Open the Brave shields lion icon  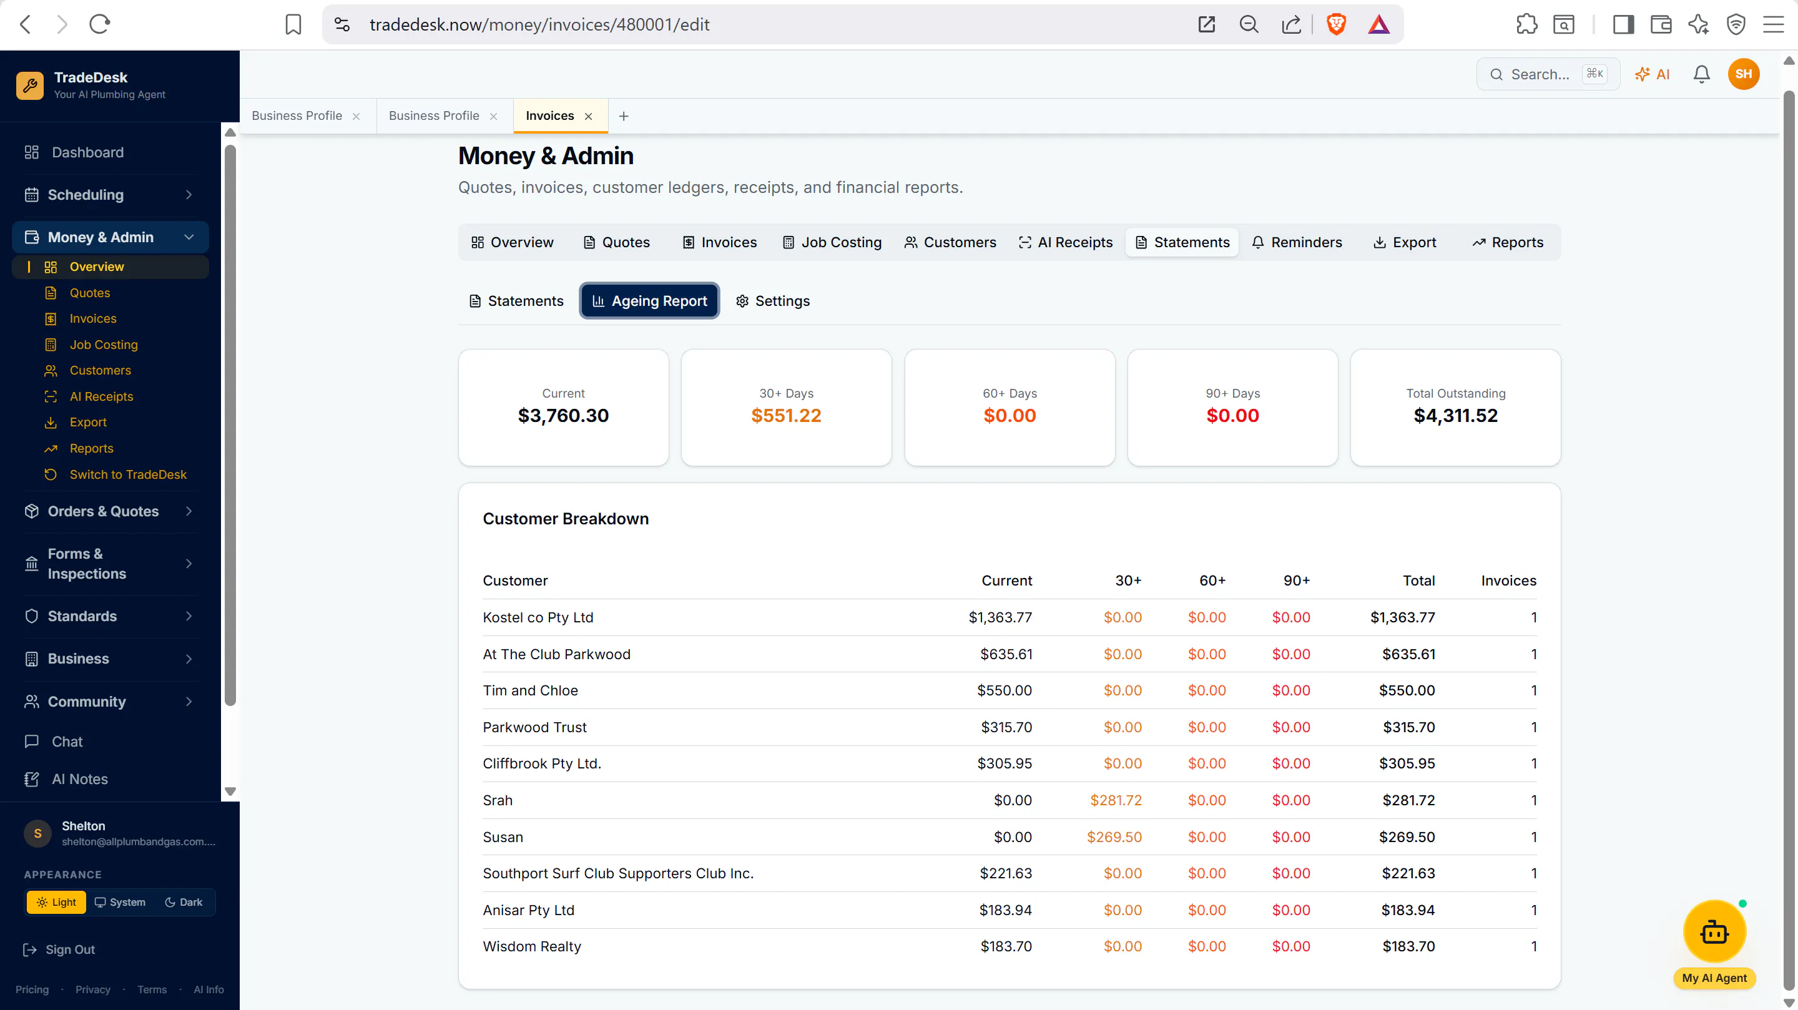tap(1336, 24)
